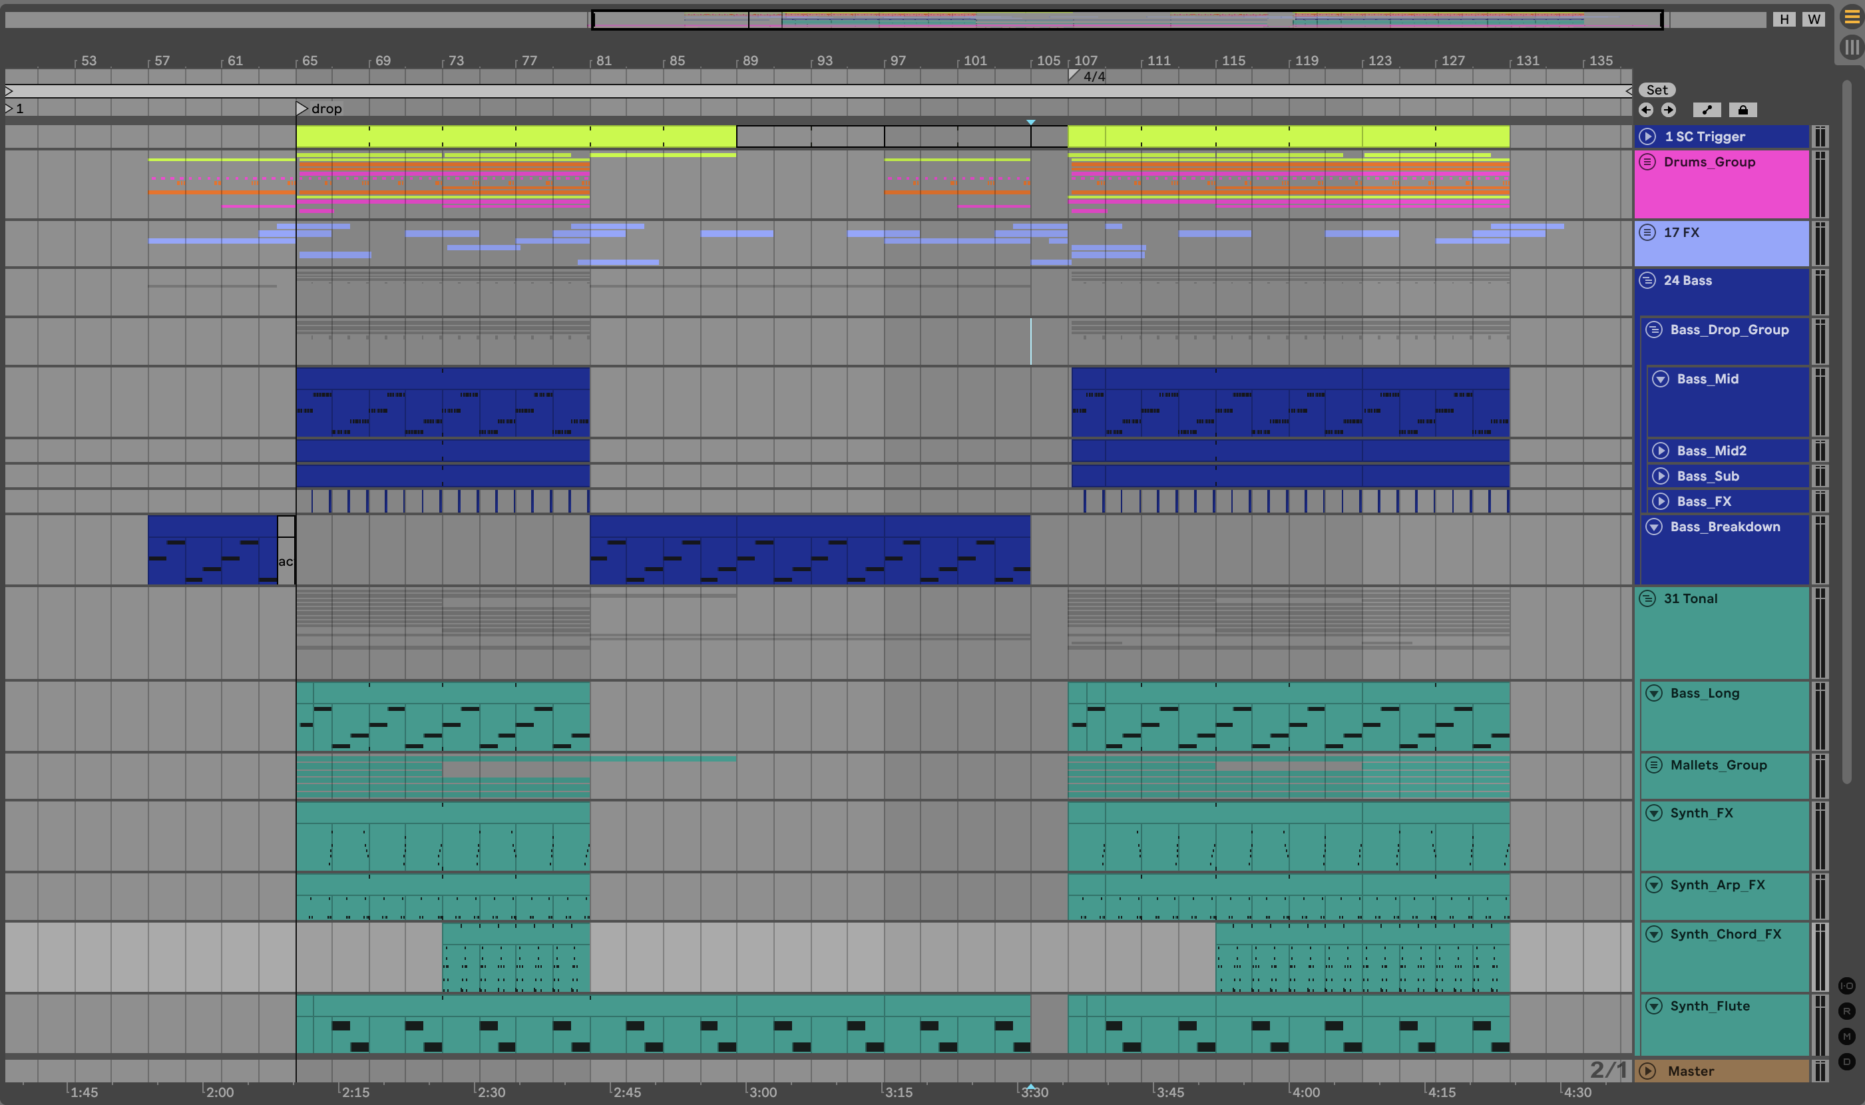Switch to Session view selector icon
Viewport: 1865px width, 1105px height.
tap(1852, 49)
